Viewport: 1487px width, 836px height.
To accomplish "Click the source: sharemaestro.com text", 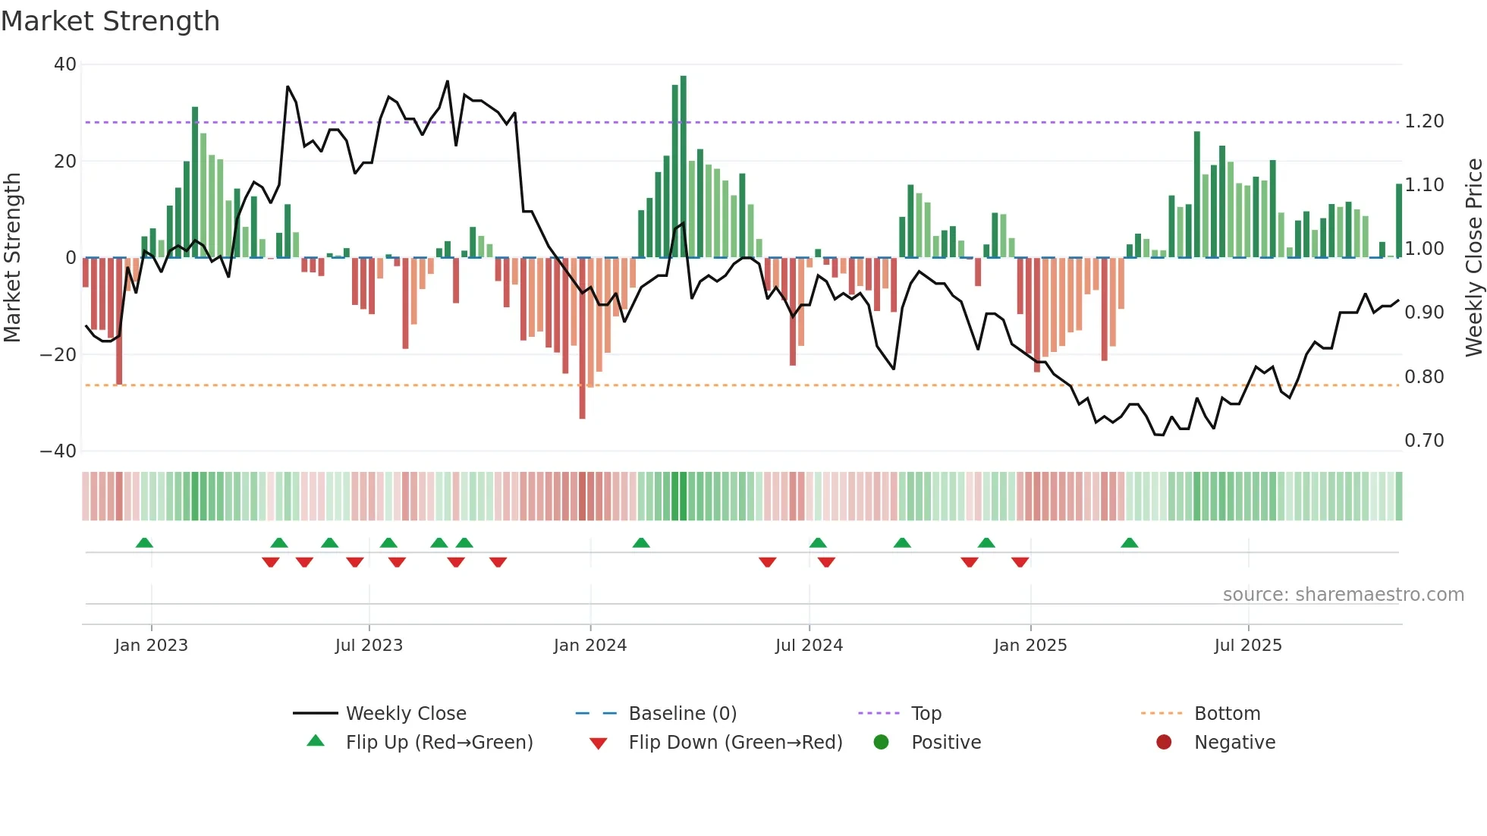I will [1343, 594].
